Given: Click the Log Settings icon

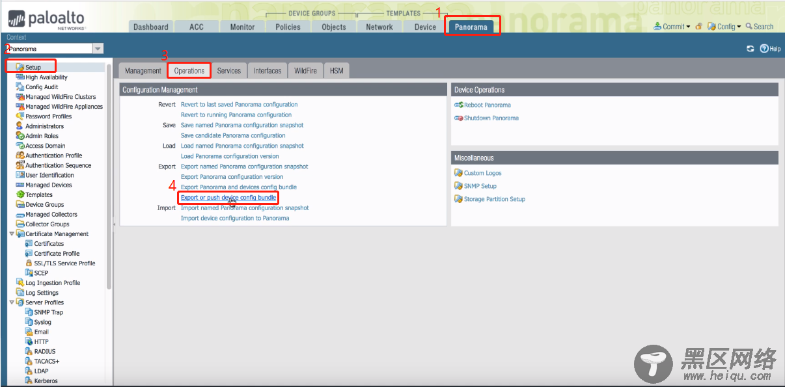Looking at the screenshot, I should pos(20,293).
